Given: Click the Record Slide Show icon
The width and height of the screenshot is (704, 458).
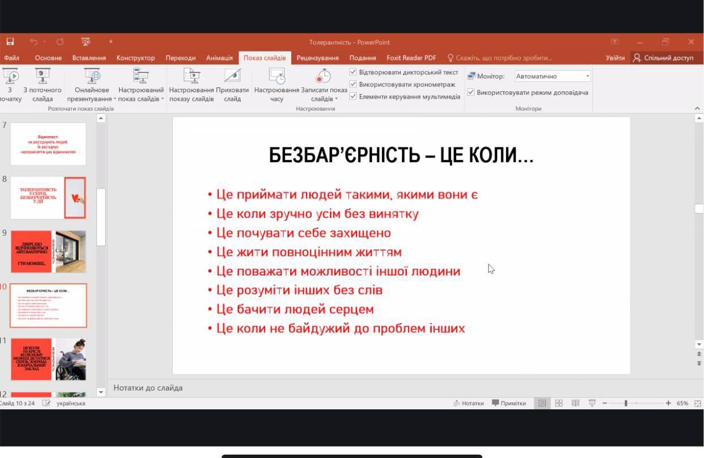Looking at the screenshot, I should pos(324,76).
